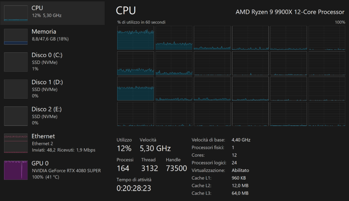Select the CPU mini graph in sidebar

(15, 13)
